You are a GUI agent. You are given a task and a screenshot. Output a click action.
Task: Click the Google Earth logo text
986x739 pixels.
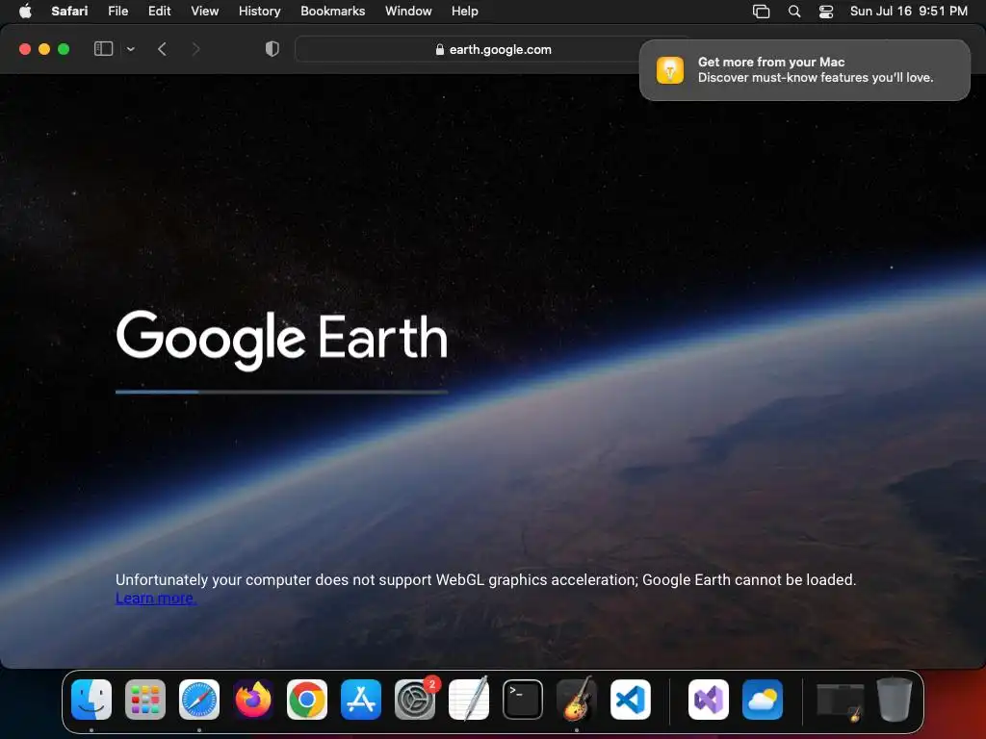click(x=282, y=340)
